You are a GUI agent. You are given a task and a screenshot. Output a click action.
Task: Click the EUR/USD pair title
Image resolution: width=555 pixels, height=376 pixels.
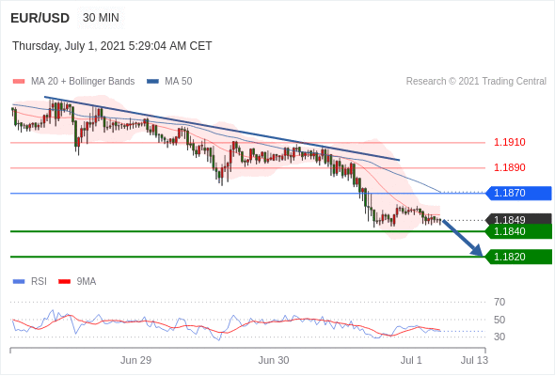[40, 18]
